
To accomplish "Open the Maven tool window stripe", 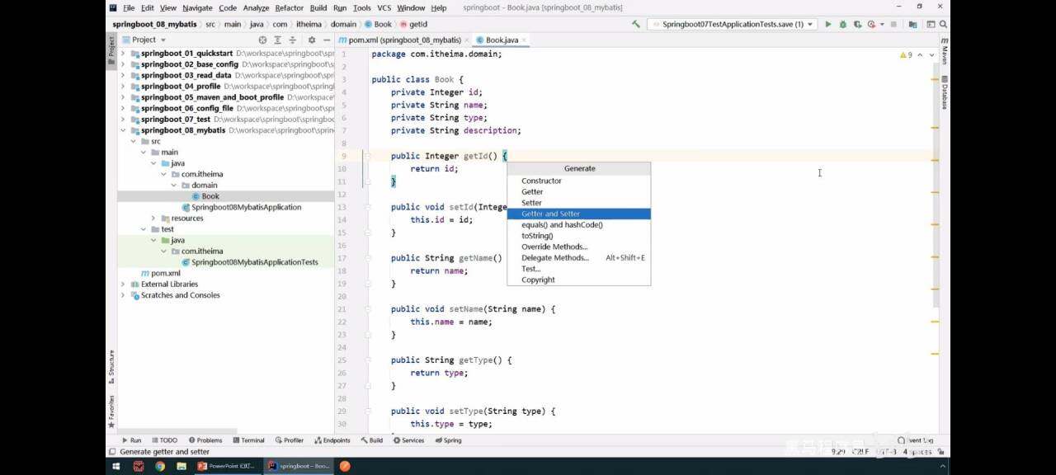I will point(944,51).
